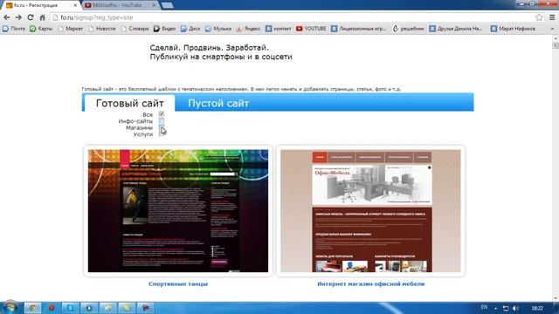Viewport: 559px width, 314px height.
Task: Open the Словари bookmark
Action: click(135, 29)
